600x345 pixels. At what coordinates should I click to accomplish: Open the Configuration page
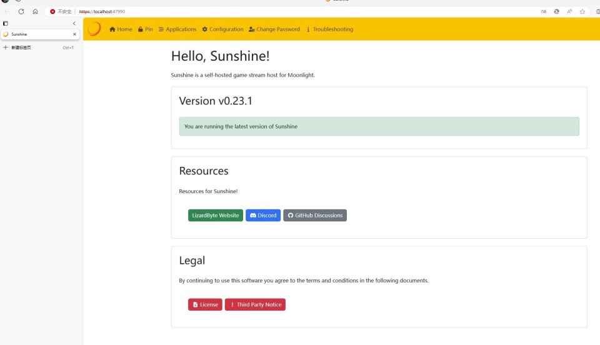click(x=222, y=29)
